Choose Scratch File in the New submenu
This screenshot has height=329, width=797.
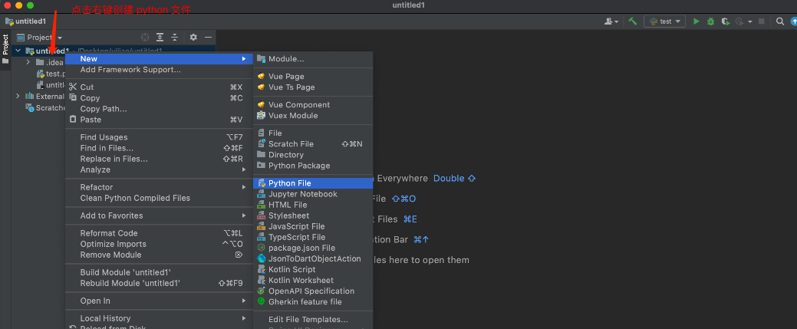[313, 144]
